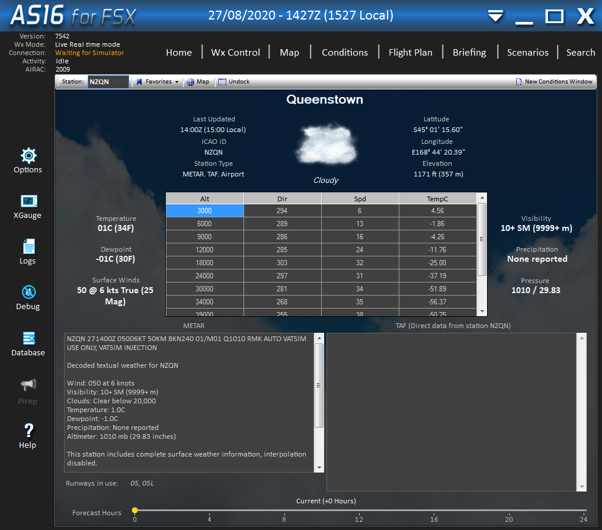602x530 pixels.
Task: Select the 9000 altitude cell
Action: (204, 237)
